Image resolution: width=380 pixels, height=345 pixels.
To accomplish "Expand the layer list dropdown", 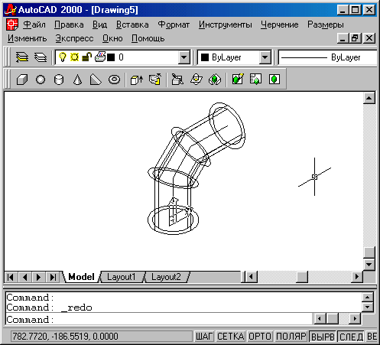I will [184, 57].
